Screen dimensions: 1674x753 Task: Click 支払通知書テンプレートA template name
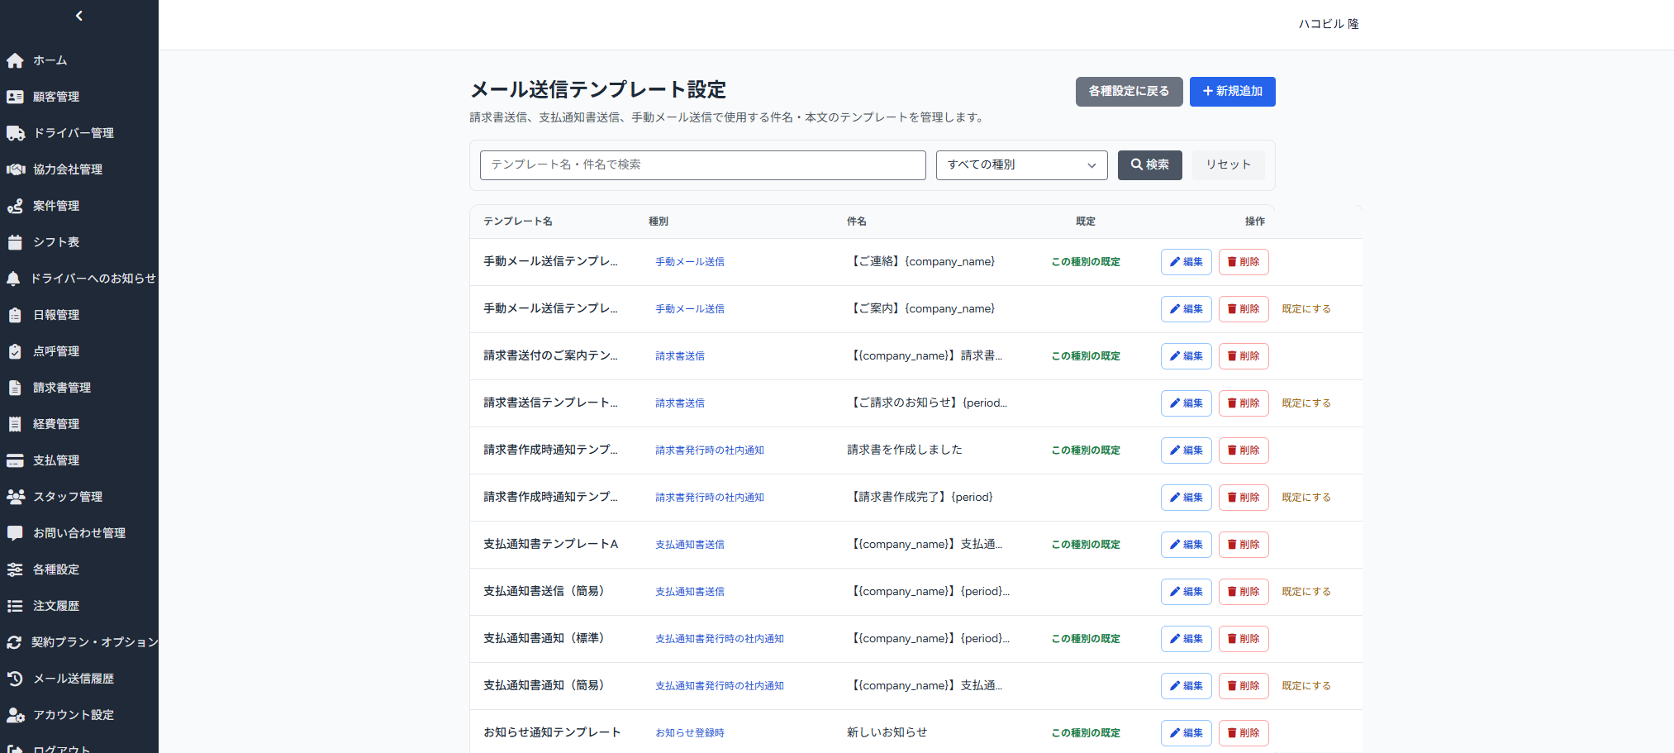(x=550, y=544)
